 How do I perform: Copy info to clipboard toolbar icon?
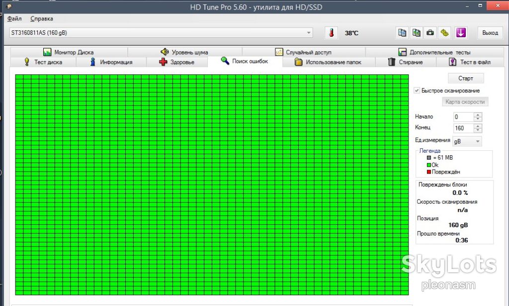(x=402, y=33)
